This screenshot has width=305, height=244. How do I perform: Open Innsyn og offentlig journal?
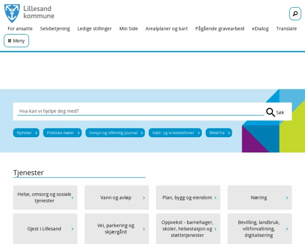coord(115,133)
